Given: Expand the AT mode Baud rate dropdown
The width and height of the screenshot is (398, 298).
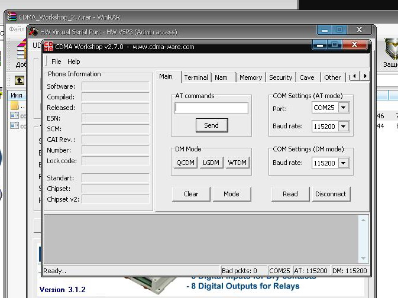Looking at the screenshot, I should click(344, 126).
